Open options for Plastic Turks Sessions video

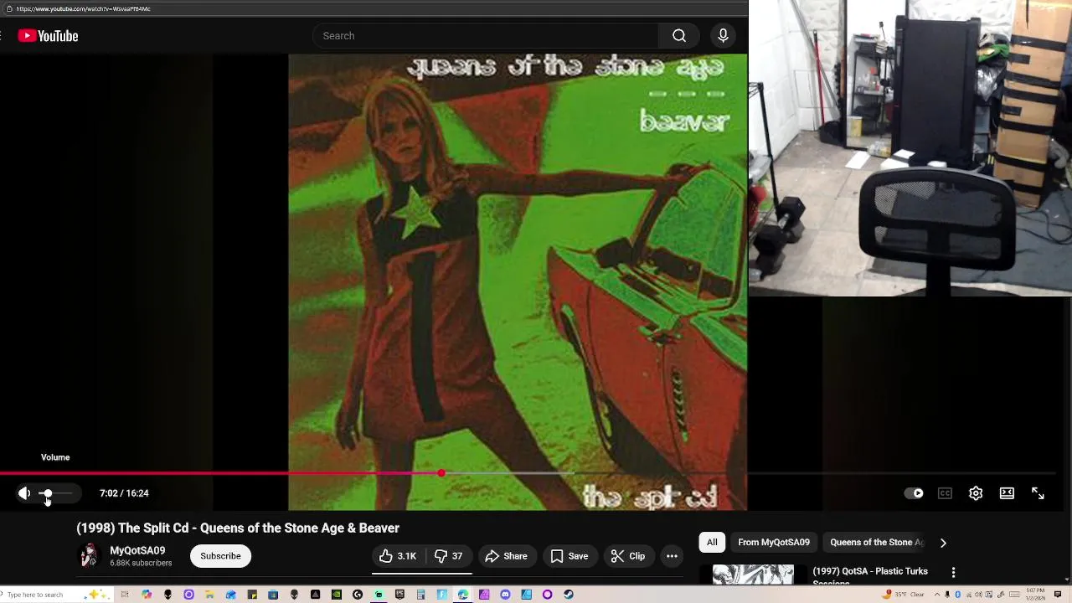tap(953, 573)
